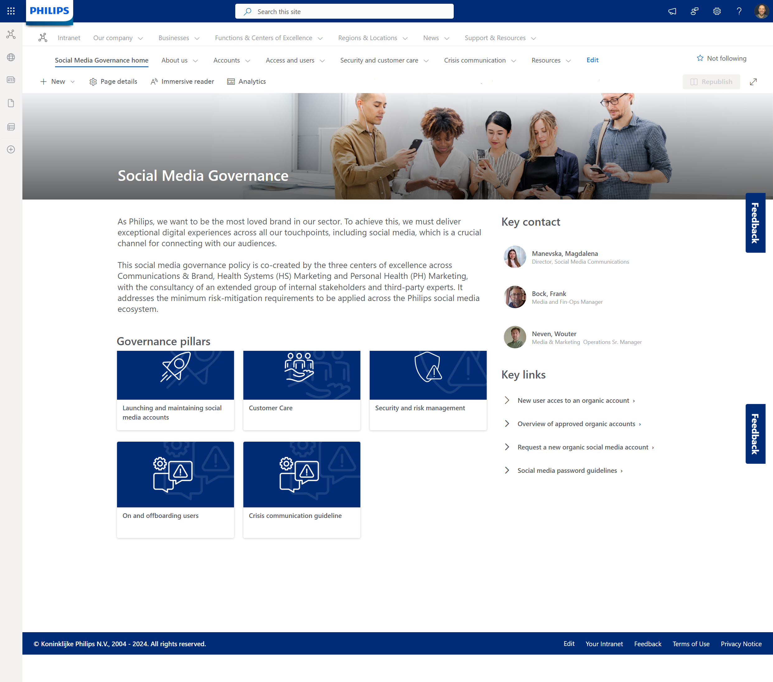Click the Analytics chart icon

(x=231, y=82)
